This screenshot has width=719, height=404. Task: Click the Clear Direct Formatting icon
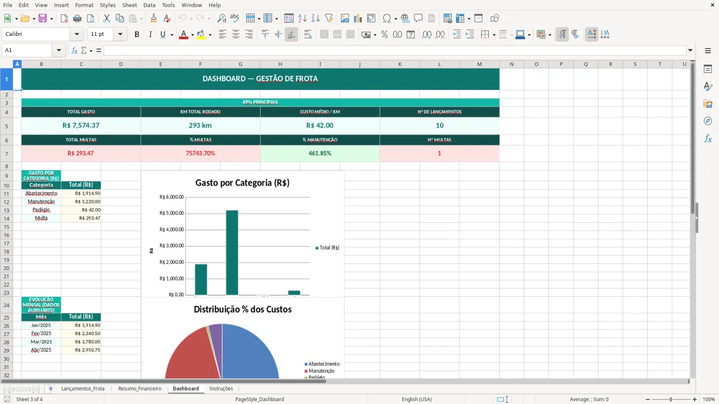point(167,19)
